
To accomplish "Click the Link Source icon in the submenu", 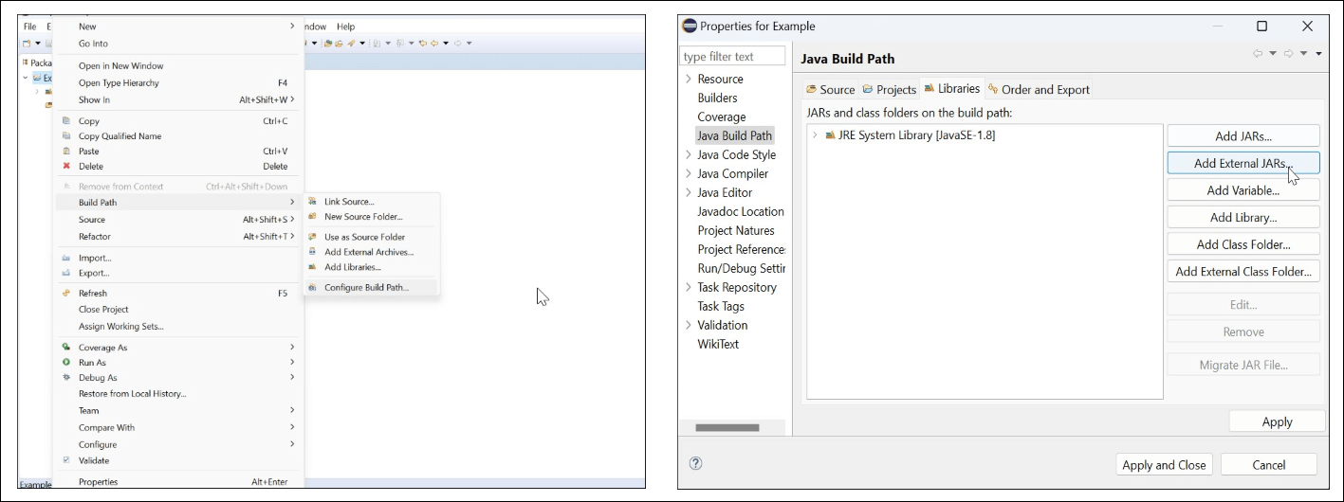I will pyautogui.click(x=313, y=202).
